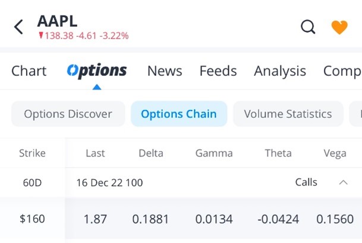The height and width of the screenshot is (243, 362).
Task: Select the Options tab
Action: (x=97, y=71)
